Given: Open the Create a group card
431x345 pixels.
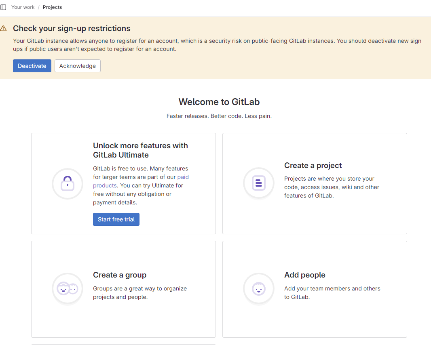Looking at the screenshot, I should click(123, 289).
